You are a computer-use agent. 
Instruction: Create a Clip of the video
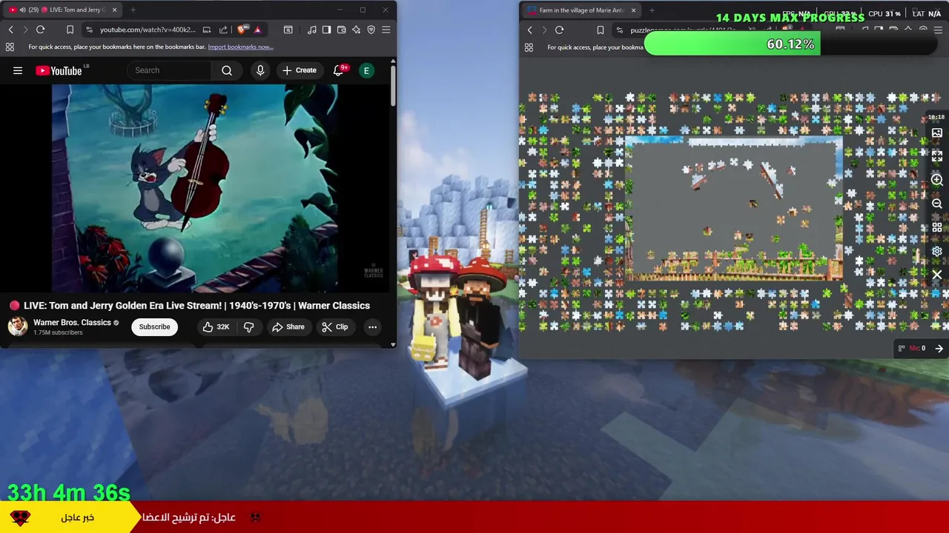335,326
